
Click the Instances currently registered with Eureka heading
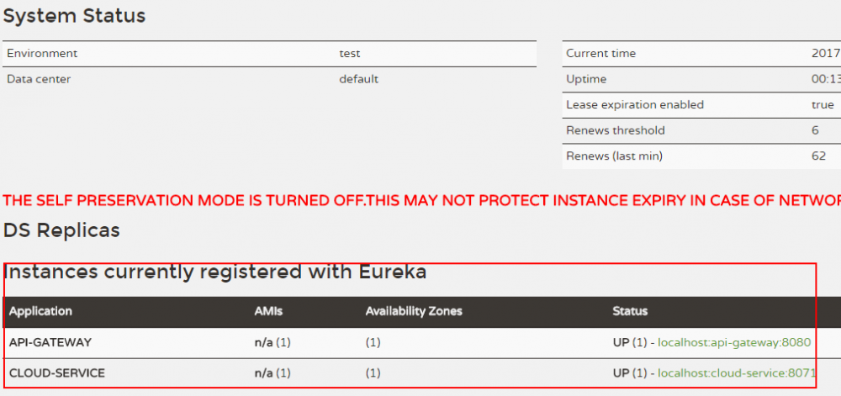pyautogui.click(x=214, y=272)
